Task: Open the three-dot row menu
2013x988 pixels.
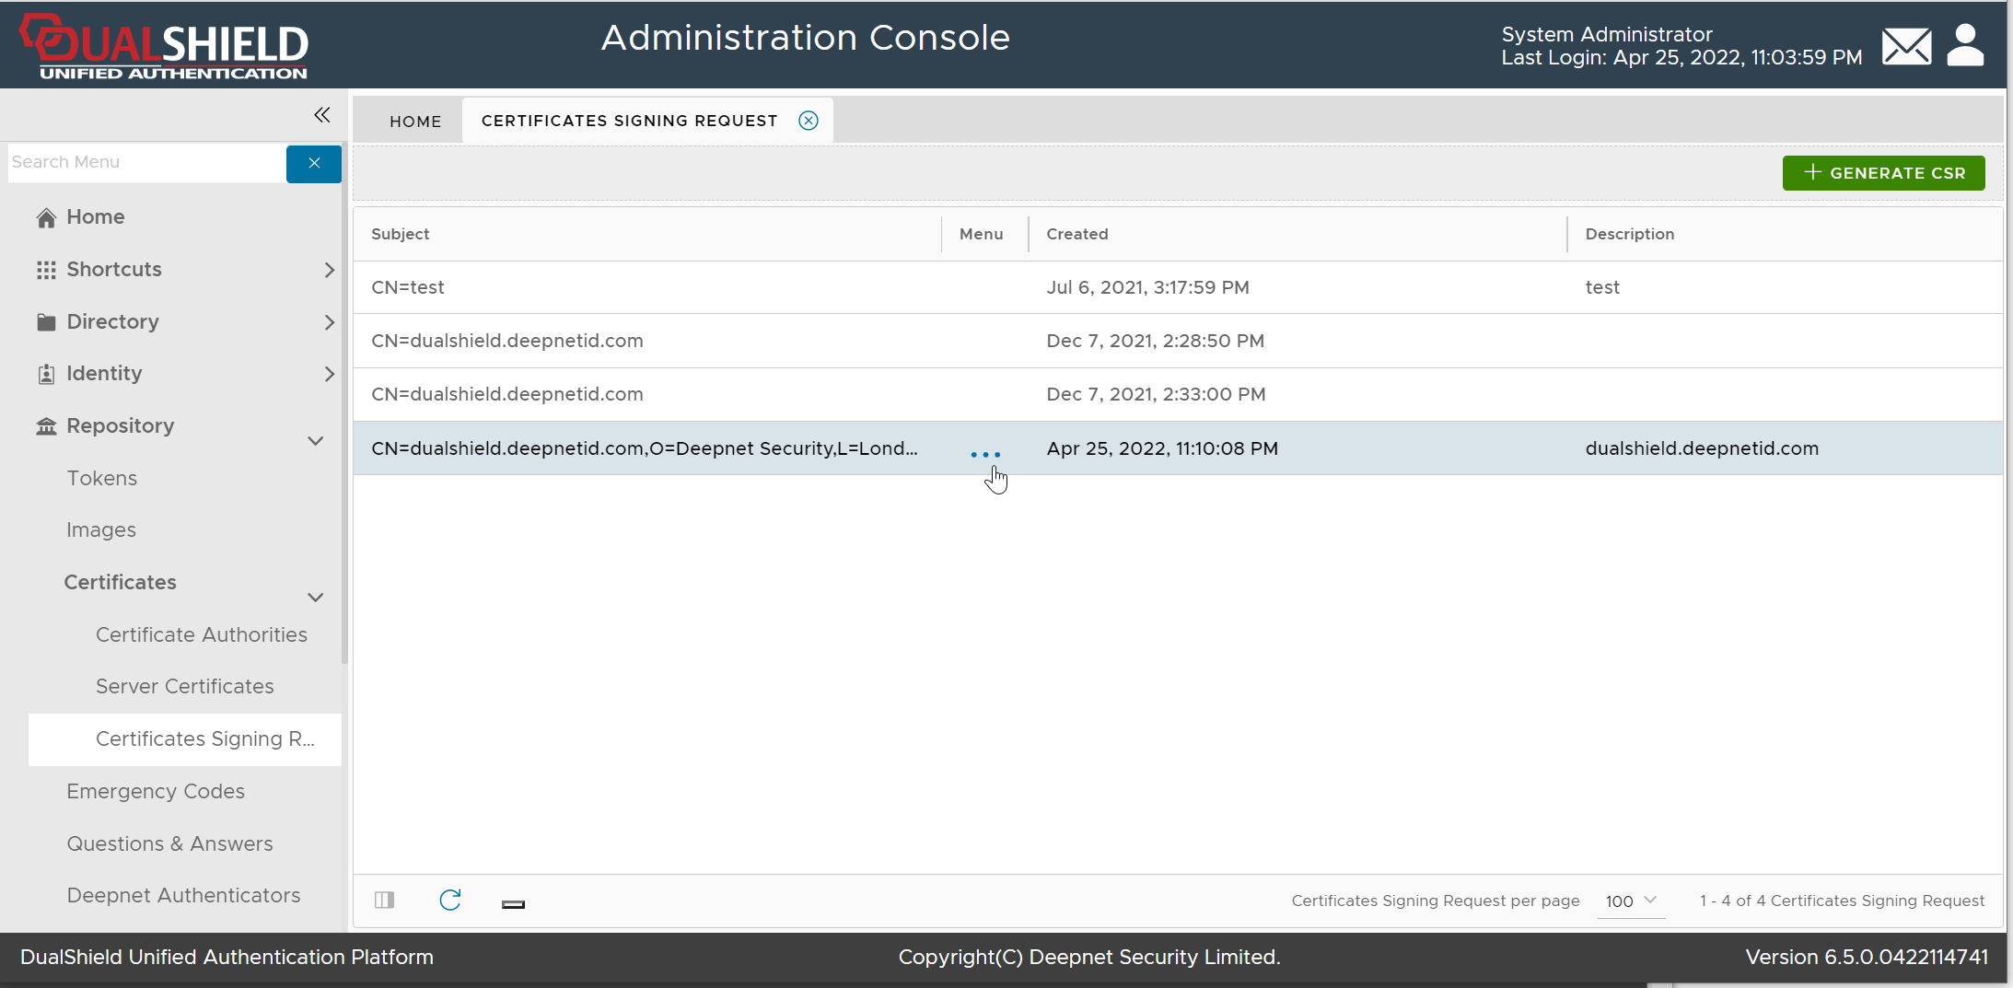Action: pyautogui.click(x=984, y=455)
